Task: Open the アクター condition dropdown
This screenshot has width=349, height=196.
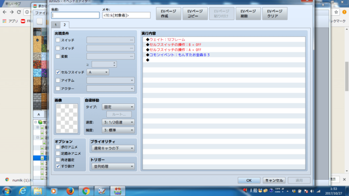Action: [x=110, y=88]
